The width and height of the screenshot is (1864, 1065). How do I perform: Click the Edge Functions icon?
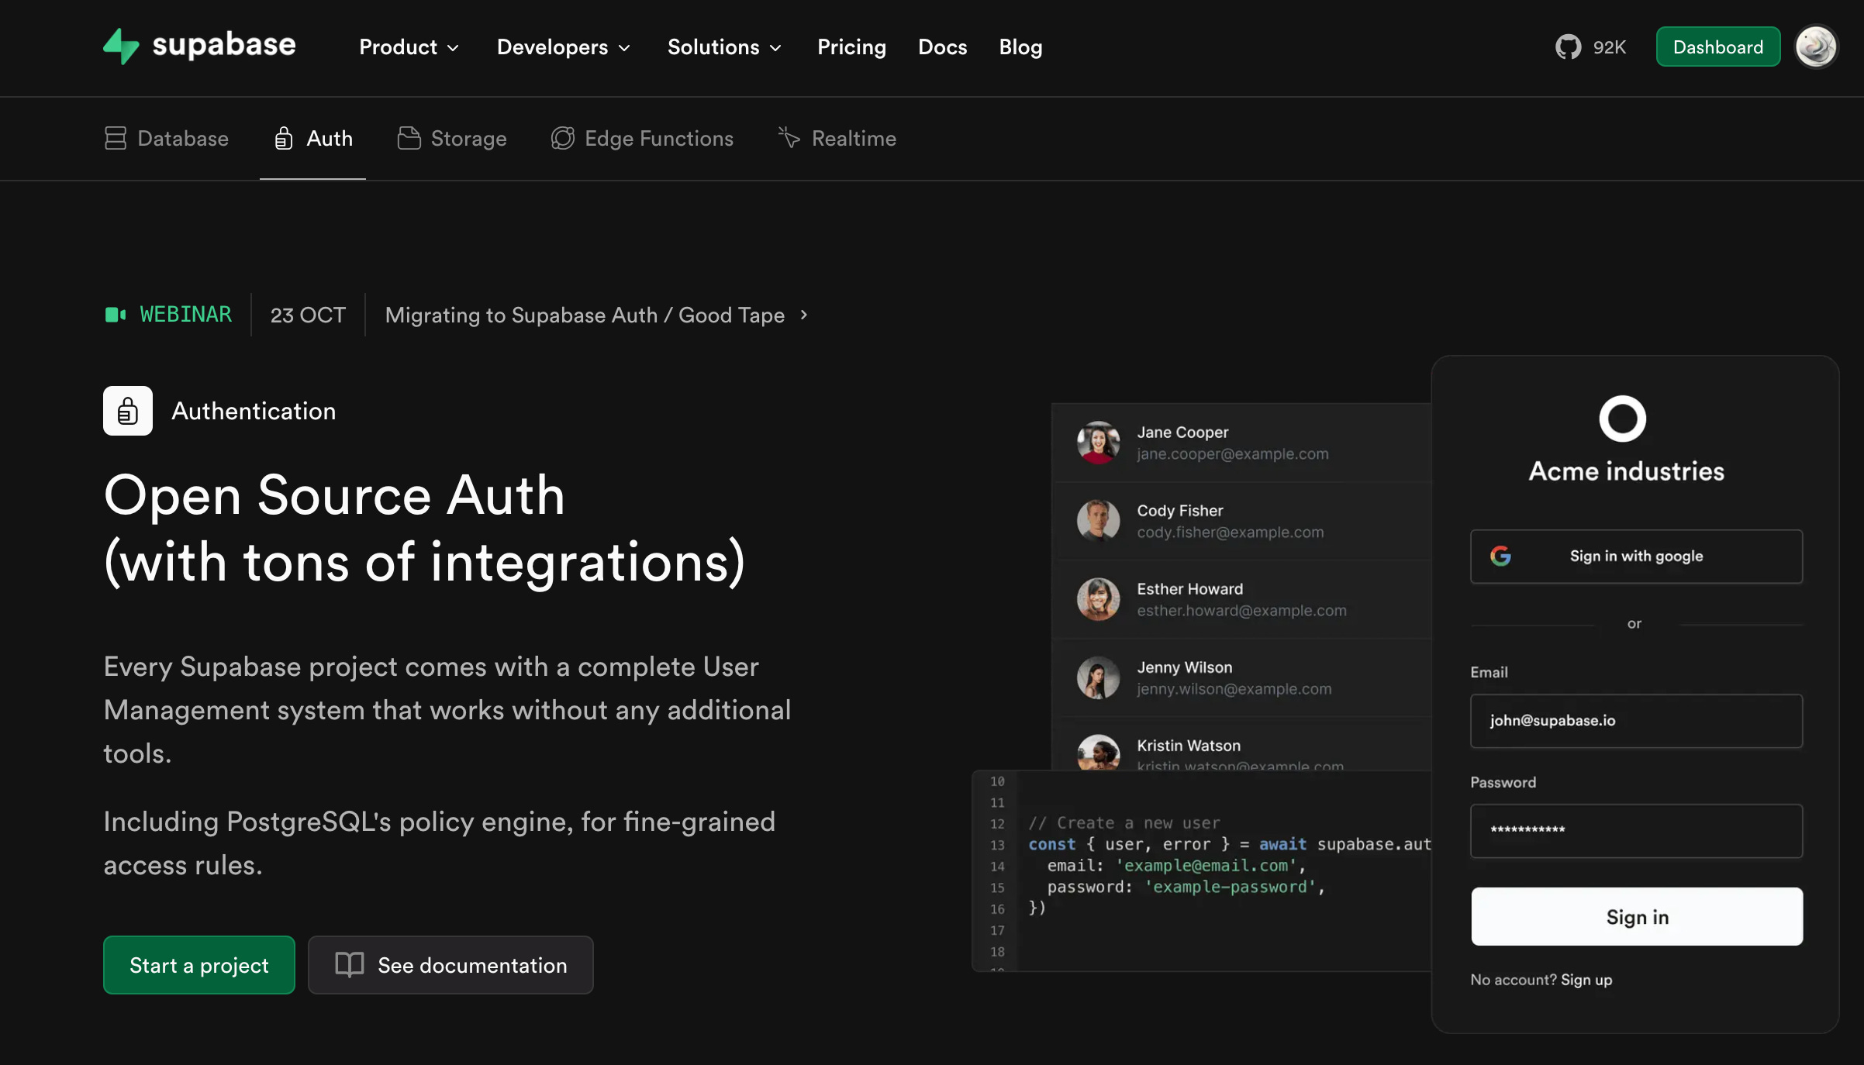click(x=563, y=139)
